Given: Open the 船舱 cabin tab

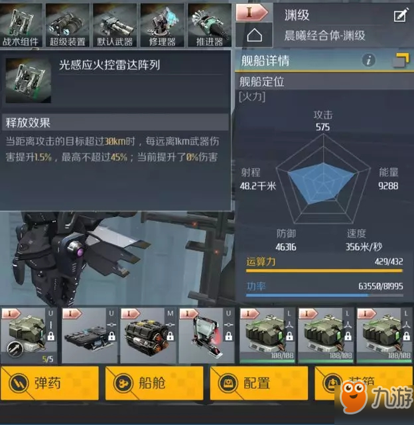Looking at the screenshot, I should coord(154,383).
